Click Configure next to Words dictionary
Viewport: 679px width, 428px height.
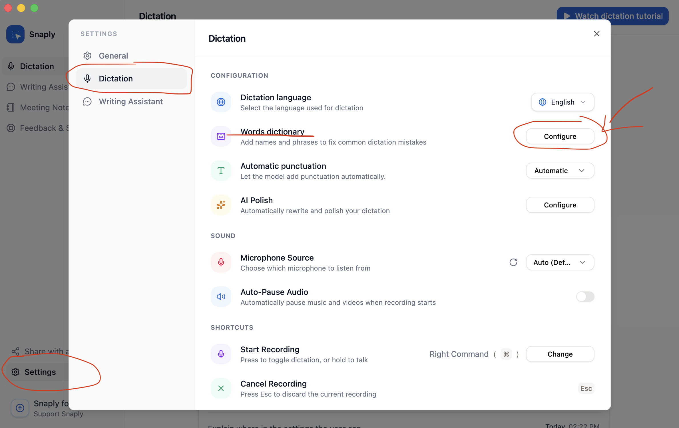pos(560,136)
